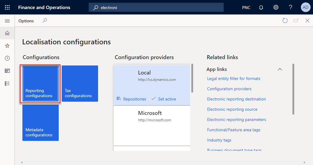Click the Related links vertical scrollbar
This screenshot has height=165, width=313.
293,89
